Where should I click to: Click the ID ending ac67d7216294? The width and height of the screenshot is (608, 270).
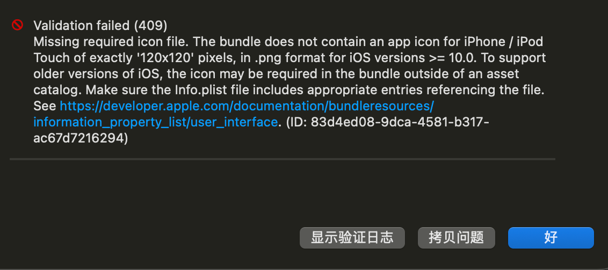pos(81,138)
